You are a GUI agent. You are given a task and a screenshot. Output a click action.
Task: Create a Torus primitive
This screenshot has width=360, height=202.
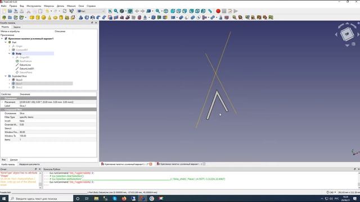pyautogui.click(x=55, y=17)
